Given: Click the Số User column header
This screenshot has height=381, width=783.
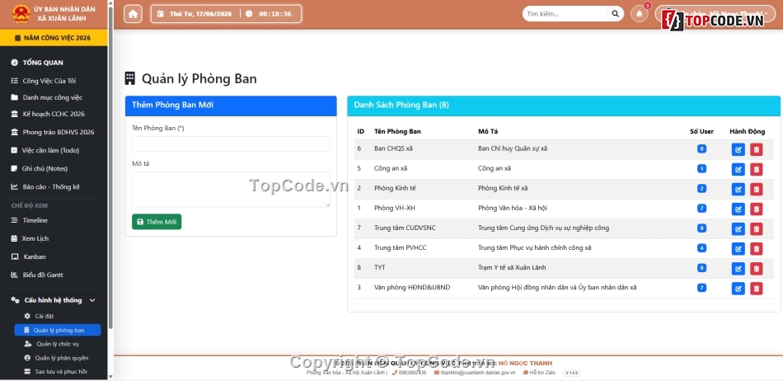Looking at the screenshot, I should [701, 131].
